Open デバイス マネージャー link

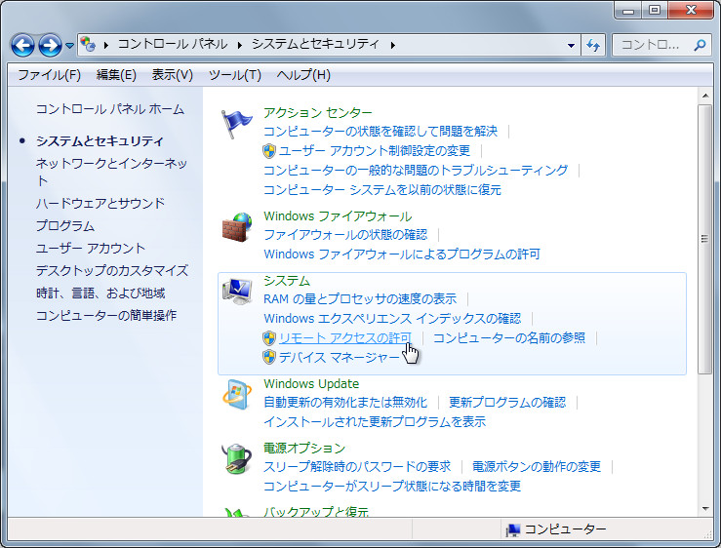tap(340, 357)
